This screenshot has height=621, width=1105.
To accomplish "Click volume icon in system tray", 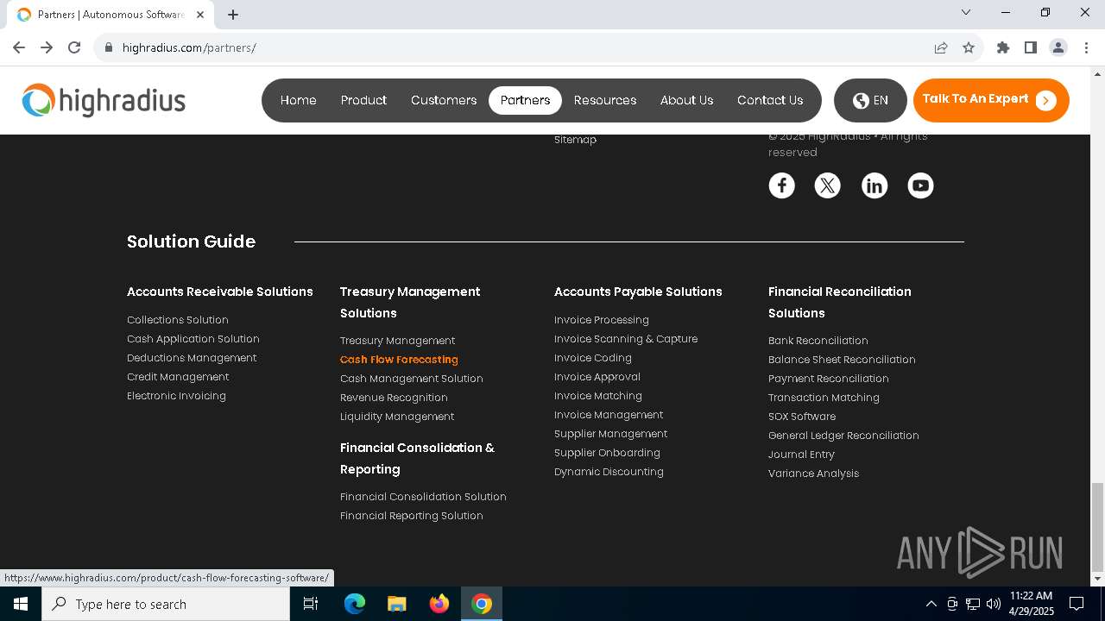I will [994, 604].
